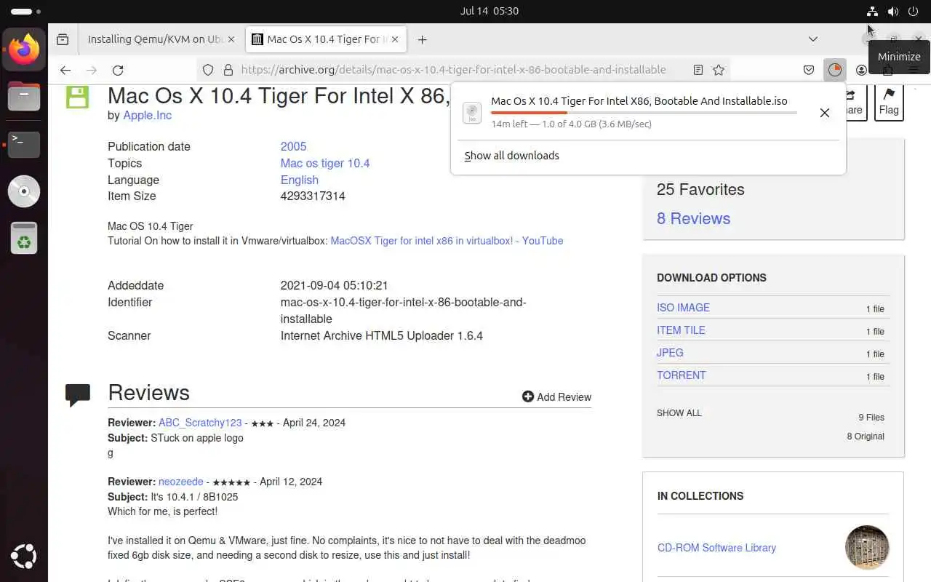The height and width of the screenshot is (582, 931).
Task: Open Firefox from the Ubuntu dock
Action: pyautogui.click(x=24, y=50)
